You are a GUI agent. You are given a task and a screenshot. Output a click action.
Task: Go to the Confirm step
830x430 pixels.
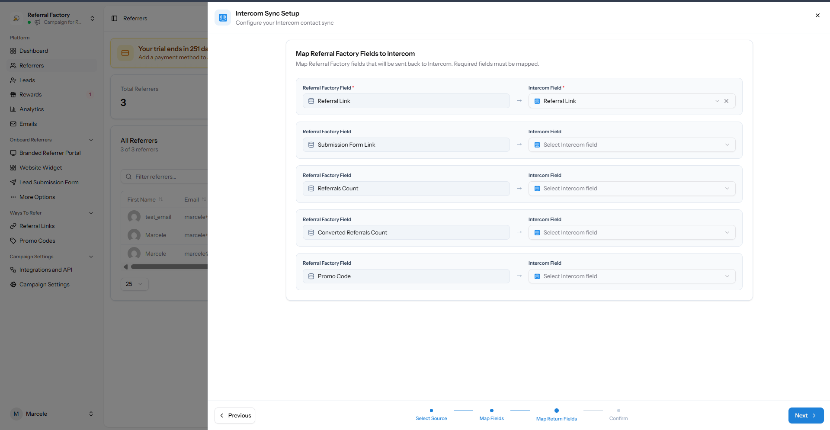[618, 415]
